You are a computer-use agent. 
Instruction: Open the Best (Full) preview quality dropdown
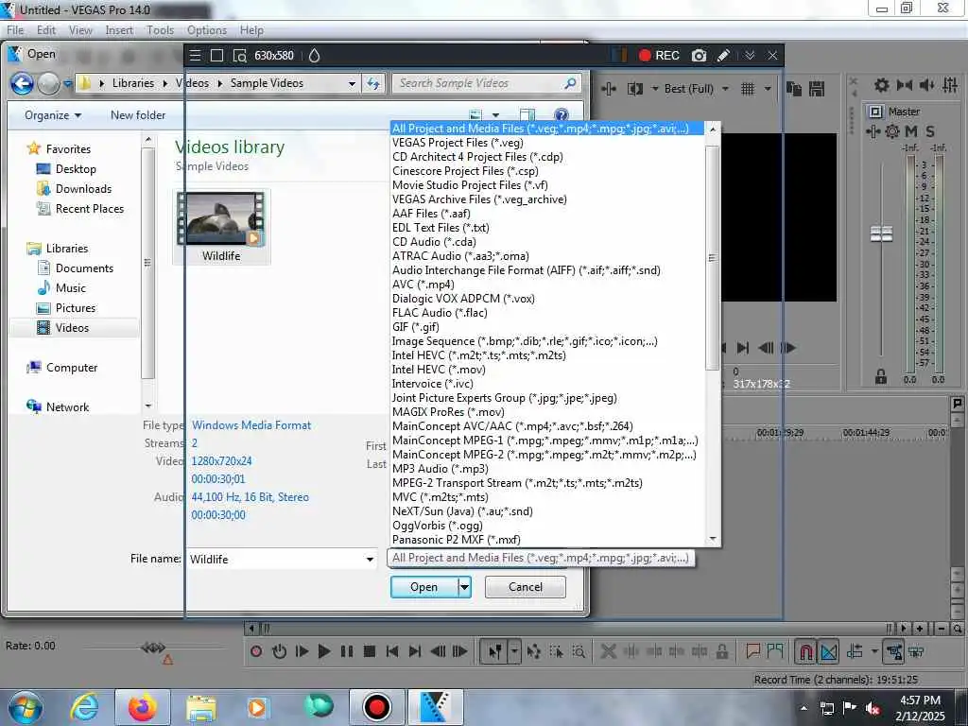click(697, 89)
